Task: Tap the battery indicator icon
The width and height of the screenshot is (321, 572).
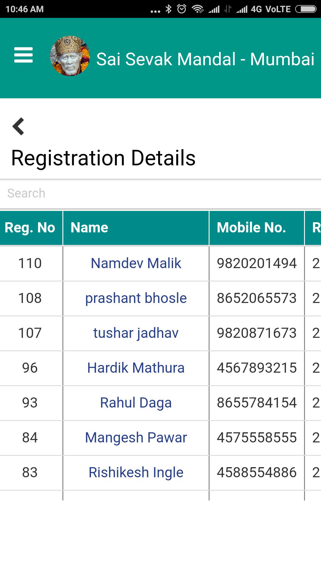Action: click(306, 9)
